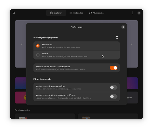The image size is (153, 130).
Task: Click the dark category tile ending in 'ento'
Action: point(132,97)
